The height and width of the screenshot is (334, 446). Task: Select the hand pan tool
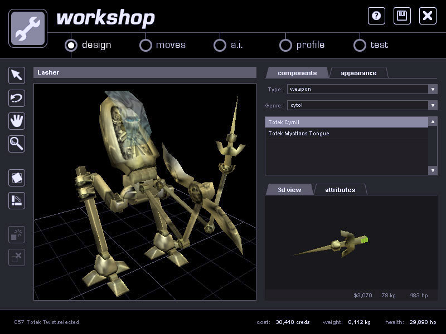point(17,121)
